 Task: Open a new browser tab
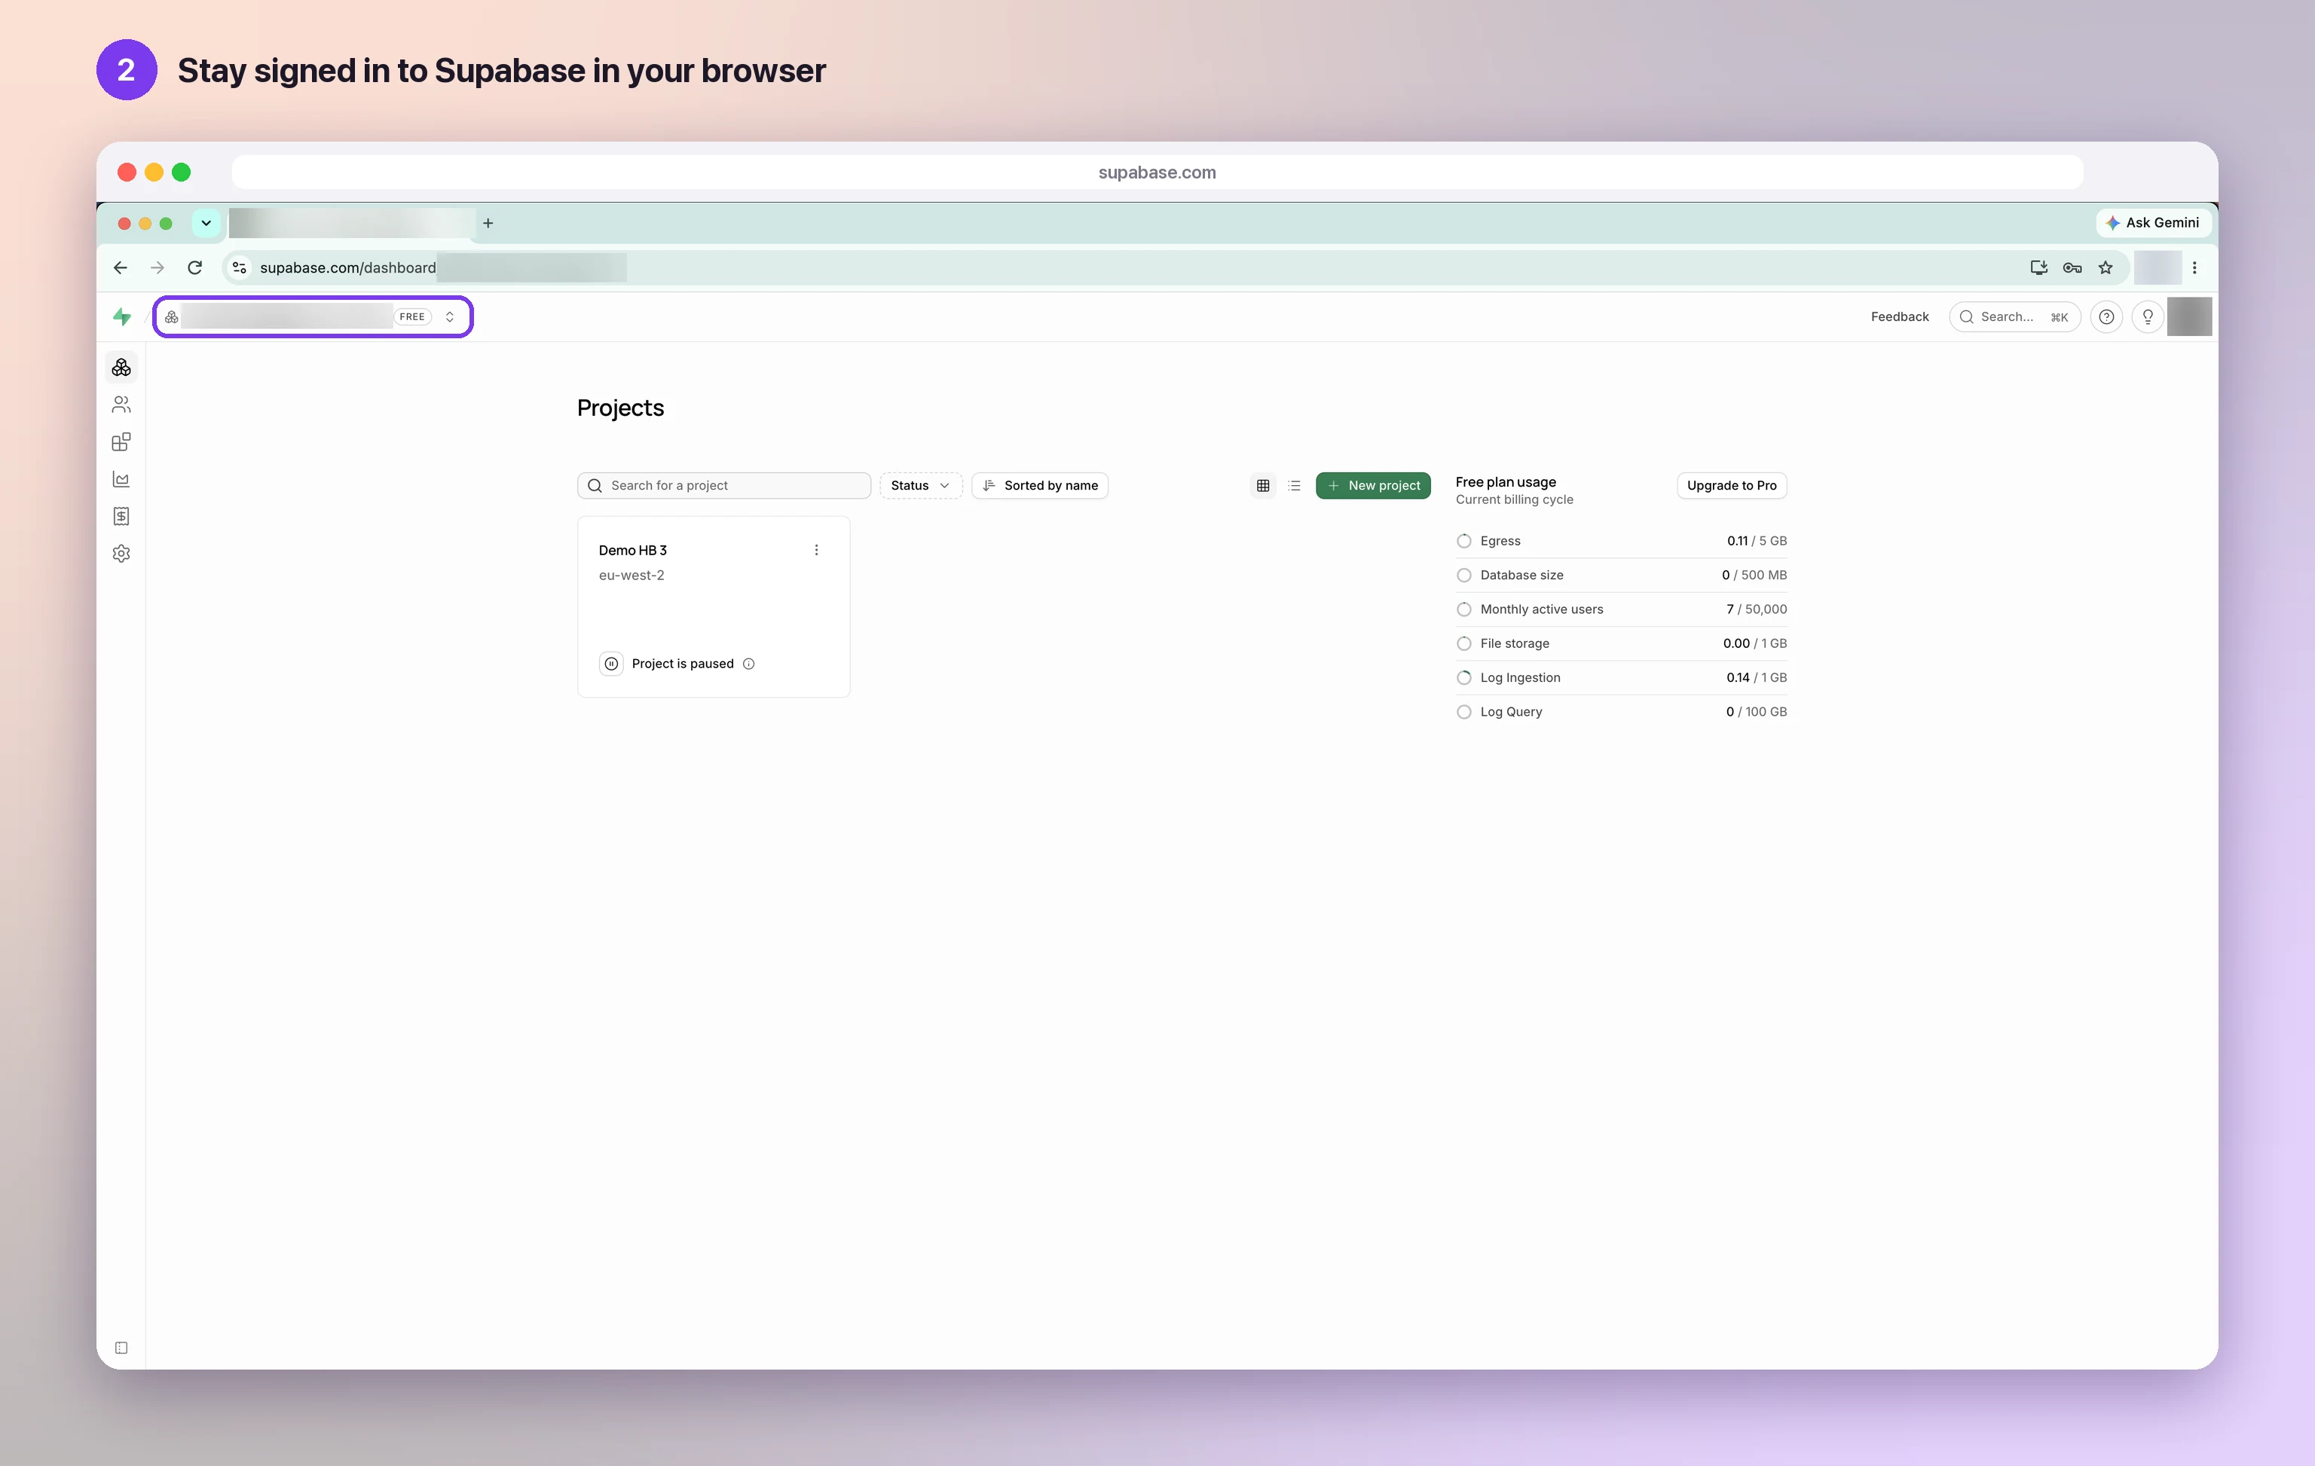tap(488, 223)
